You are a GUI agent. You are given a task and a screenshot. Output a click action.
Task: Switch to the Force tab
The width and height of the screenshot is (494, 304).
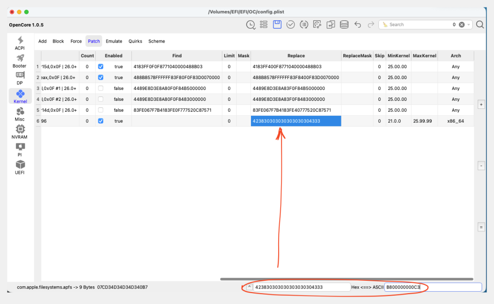(76, 42)
